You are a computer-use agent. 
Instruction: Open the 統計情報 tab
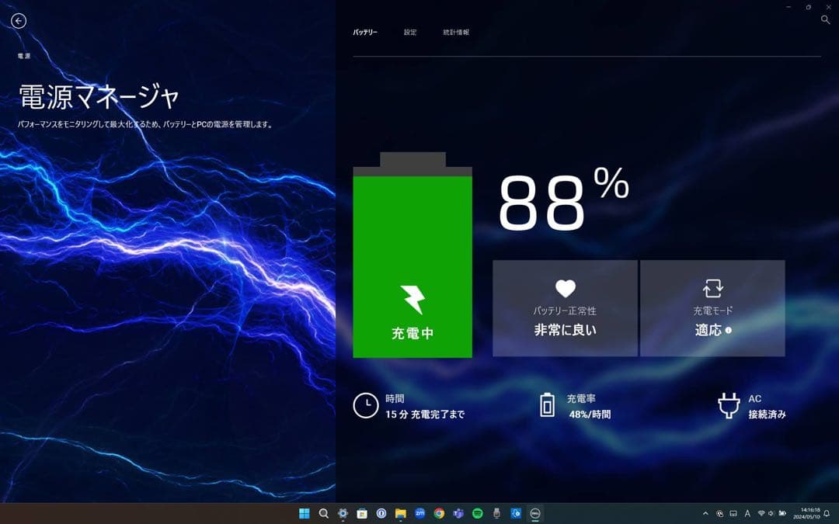click(x=457, y=32)
